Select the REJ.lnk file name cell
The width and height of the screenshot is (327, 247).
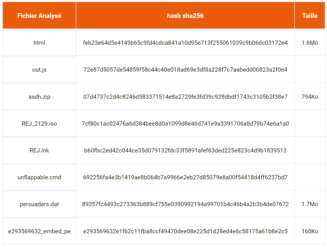pos(39,150)
